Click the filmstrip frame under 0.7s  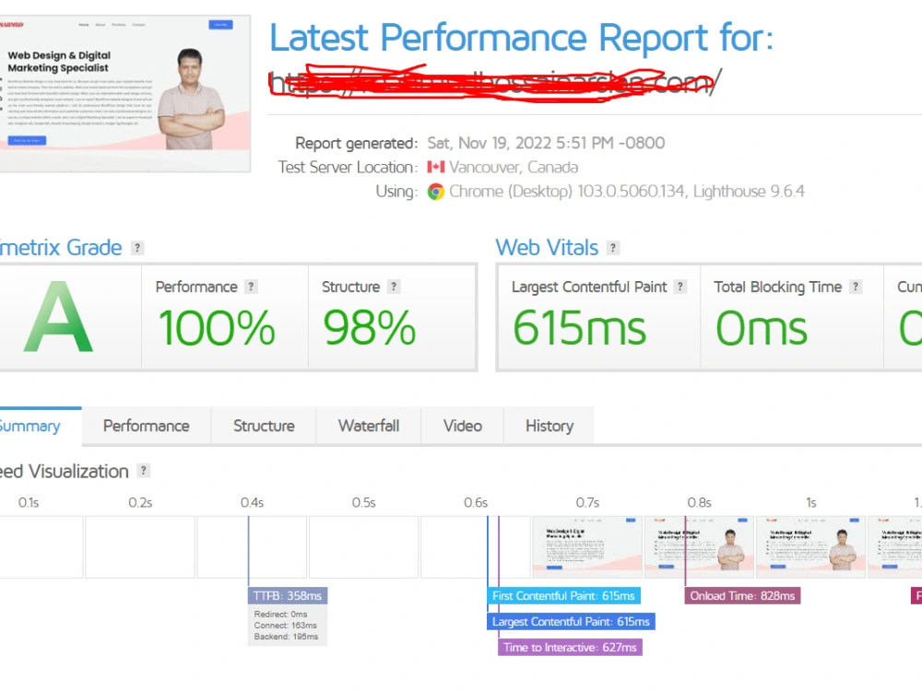(x=586, y=547)
